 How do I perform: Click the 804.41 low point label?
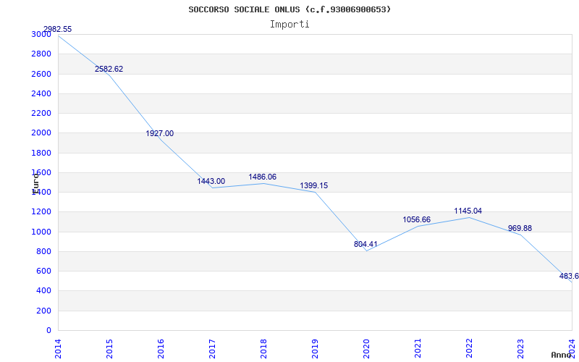pyautogui.click(x=365, y=245)
